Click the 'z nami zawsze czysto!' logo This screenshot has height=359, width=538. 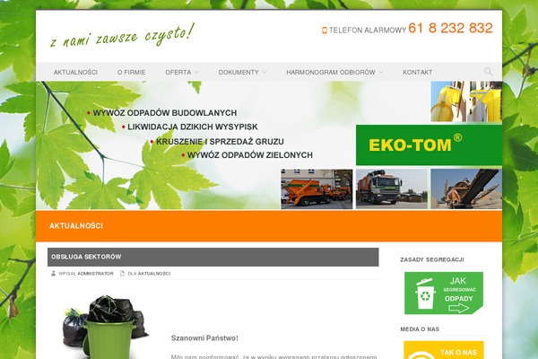pyautogui.click(x=123, y=35)
